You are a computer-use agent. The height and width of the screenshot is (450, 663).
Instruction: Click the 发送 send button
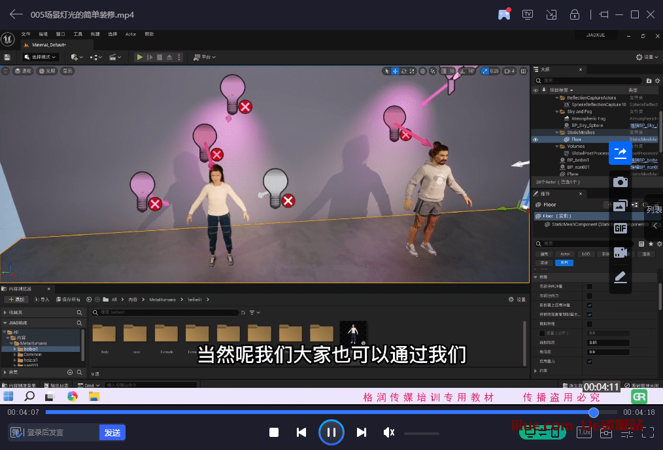click(112, 432)
